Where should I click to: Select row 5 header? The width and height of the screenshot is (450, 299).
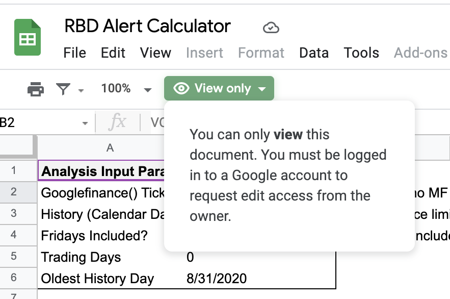(14, 257)
